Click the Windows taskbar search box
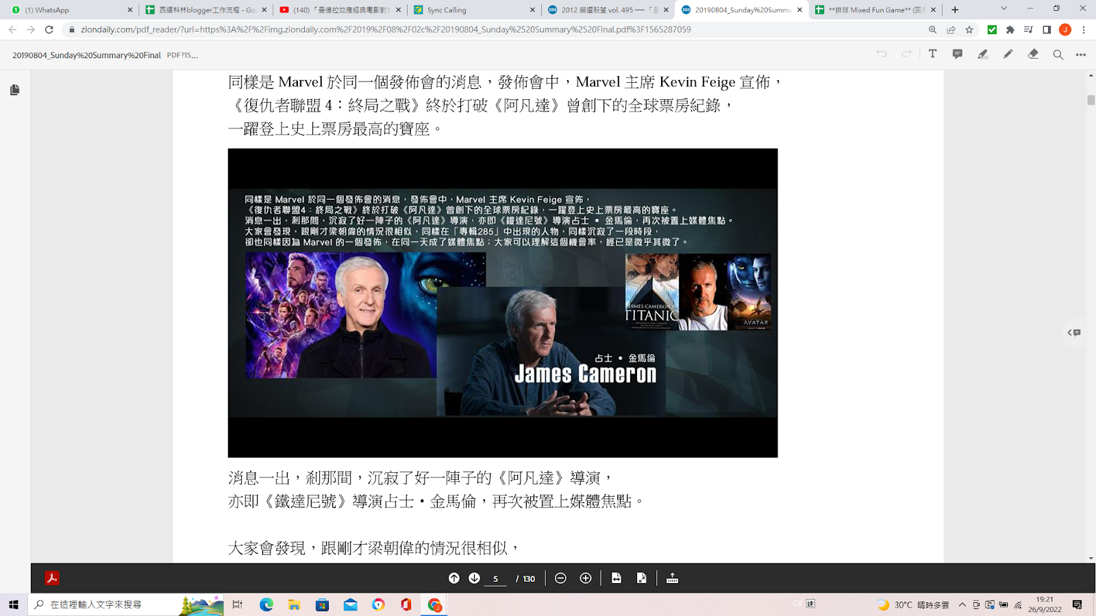1096x616 pixels. 126,604
